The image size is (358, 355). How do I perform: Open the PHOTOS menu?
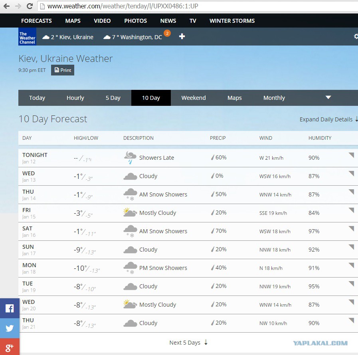[x=136, y=21]
